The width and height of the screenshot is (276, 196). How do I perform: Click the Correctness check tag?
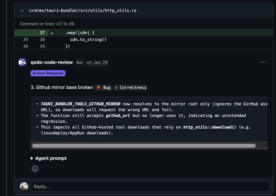(131, 87)
